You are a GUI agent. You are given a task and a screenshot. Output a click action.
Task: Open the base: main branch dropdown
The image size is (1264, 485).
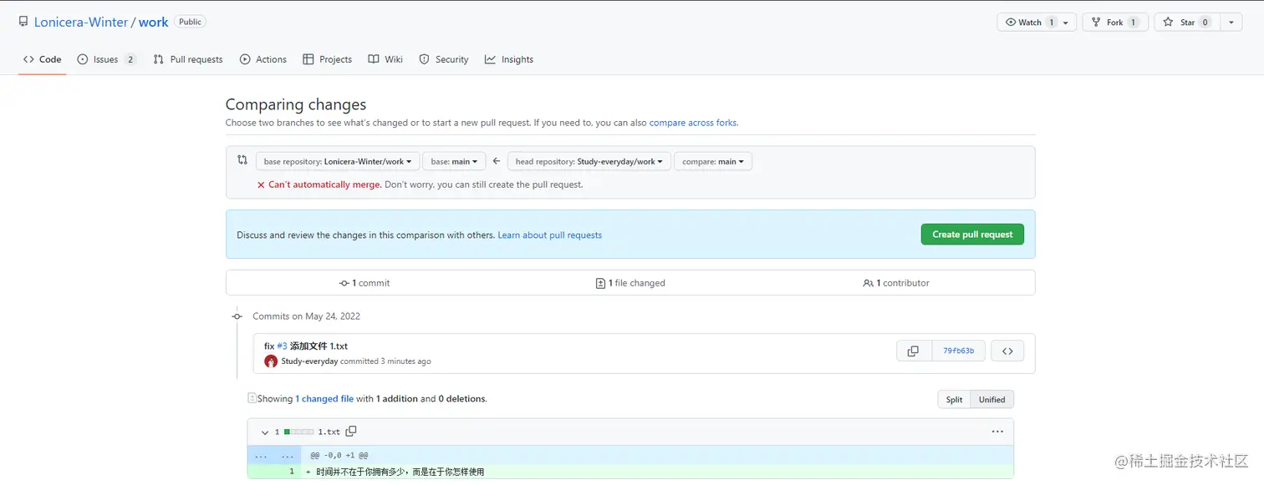[x=454, y=161]
